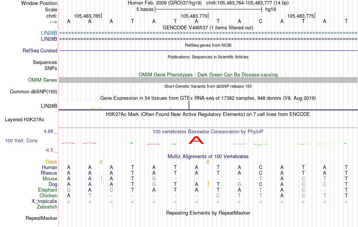Click the SNPs publications label
This screenshot has width=358, height=227.
51,68
